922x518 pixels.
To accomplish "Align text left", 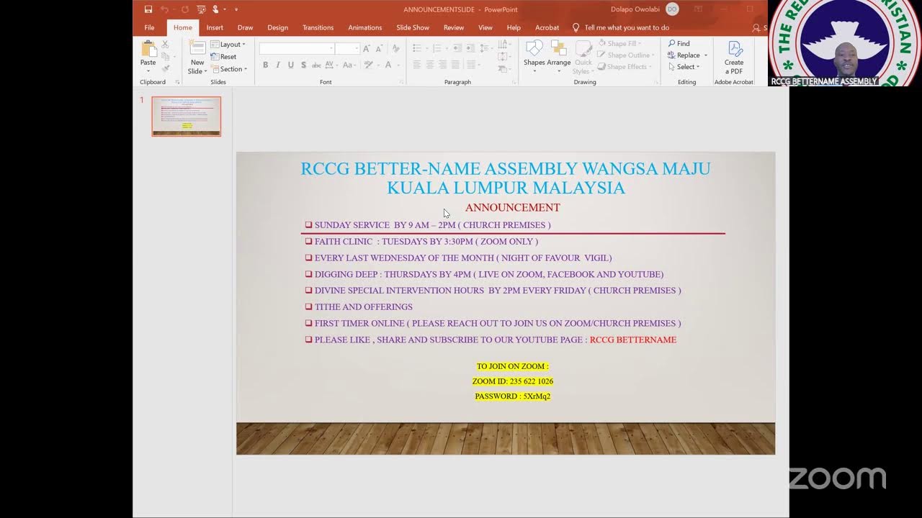I will pos(416,65).
